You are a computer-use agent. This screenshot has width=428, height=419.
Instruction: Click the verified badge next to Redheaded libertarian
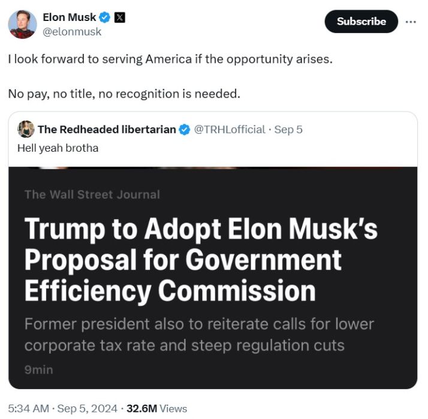[185, 129]
